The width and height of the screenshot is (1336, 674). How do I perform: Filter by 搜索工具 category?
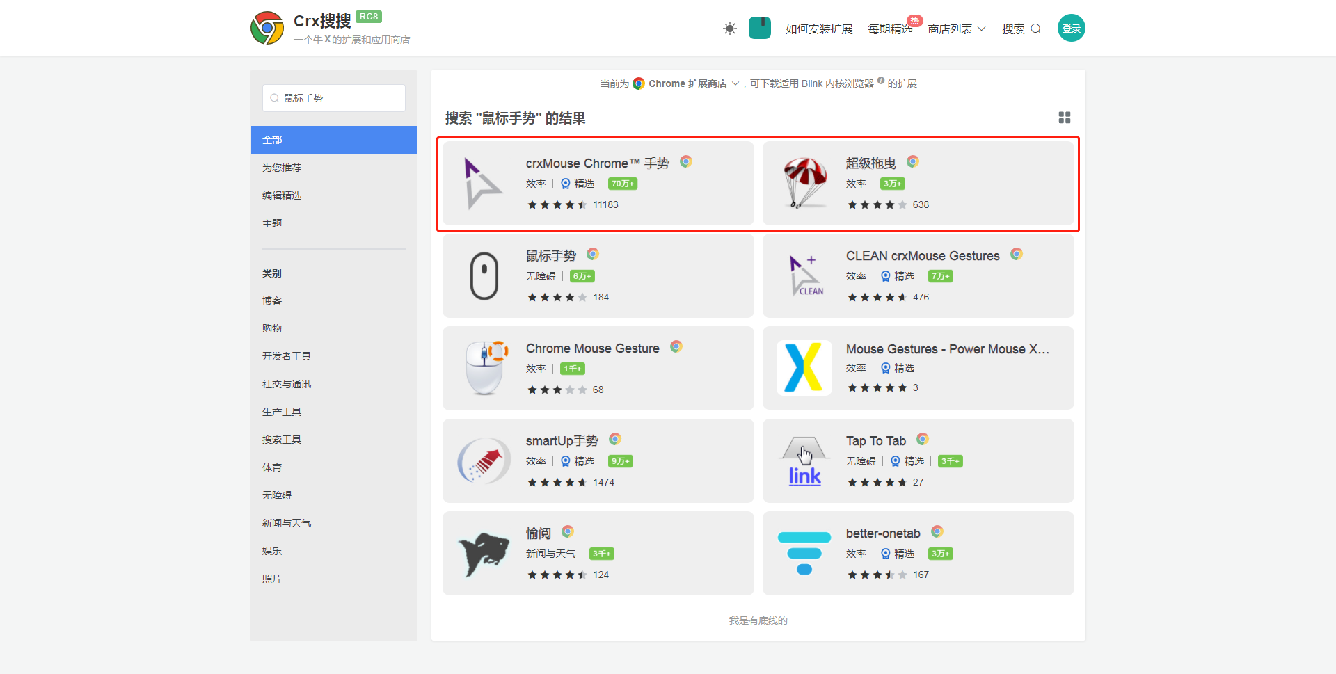(282, 440)
